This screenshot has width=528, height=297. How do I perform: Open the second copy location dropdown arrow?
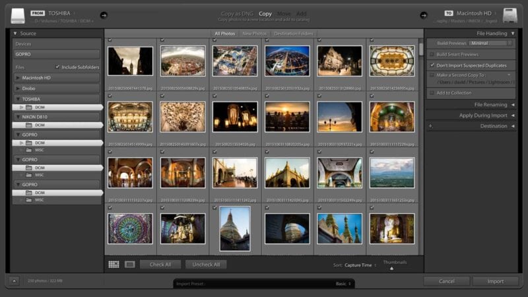tap(509, 75)
